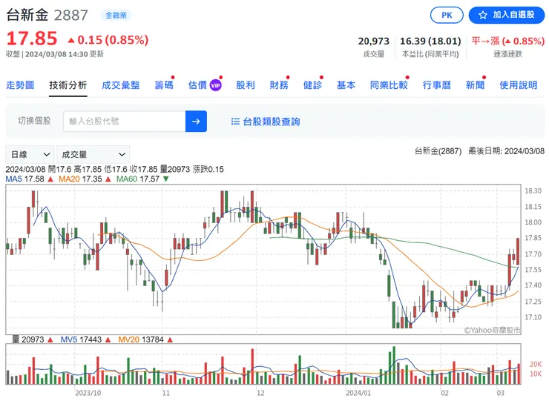
Task: Click the 20,973 成交量 figure
Action: (x=374, y=42)
